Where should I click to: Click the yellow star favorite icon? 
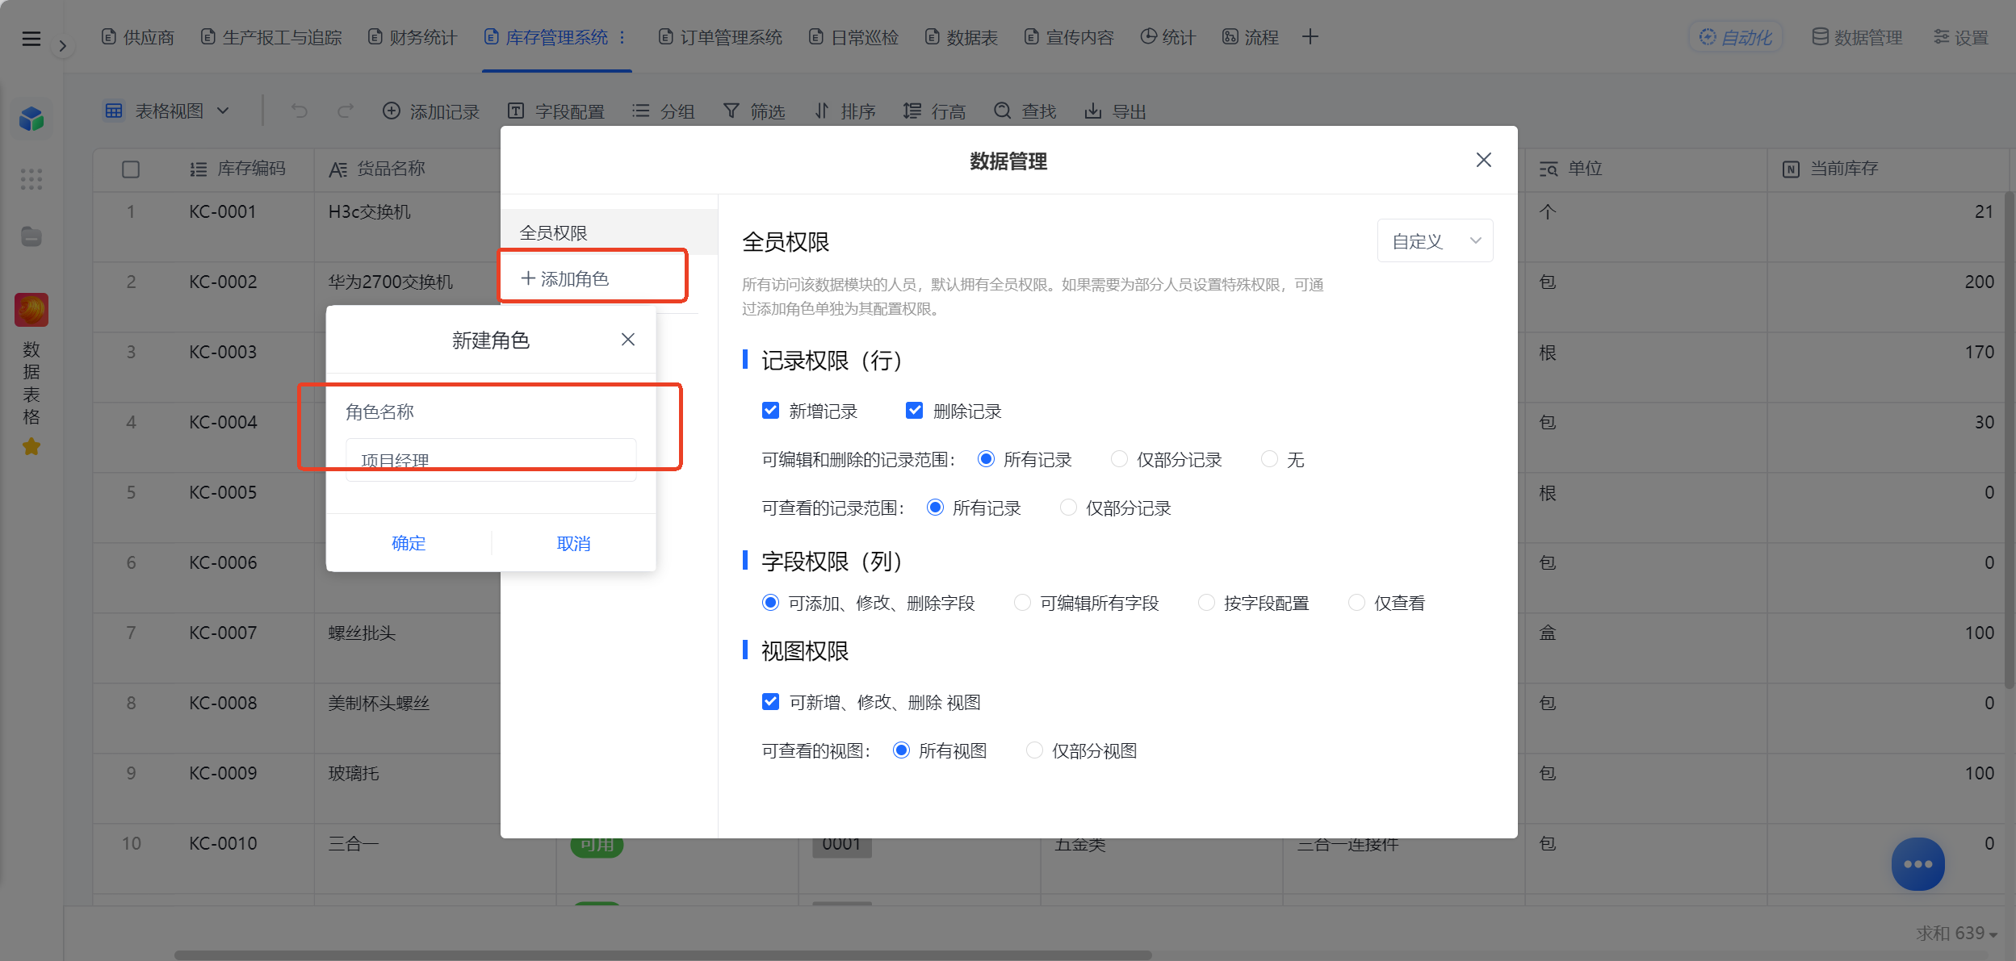tap(31, 446)
